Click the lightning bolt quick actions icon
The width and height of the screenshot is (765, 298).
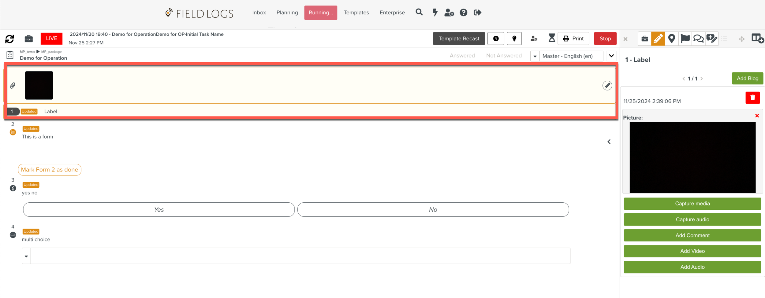435,13
